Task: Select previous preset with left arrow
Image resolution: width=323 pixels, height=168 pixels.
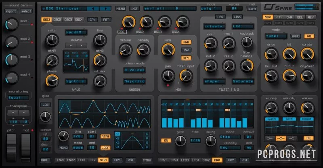Action: [x=93, y=8]
